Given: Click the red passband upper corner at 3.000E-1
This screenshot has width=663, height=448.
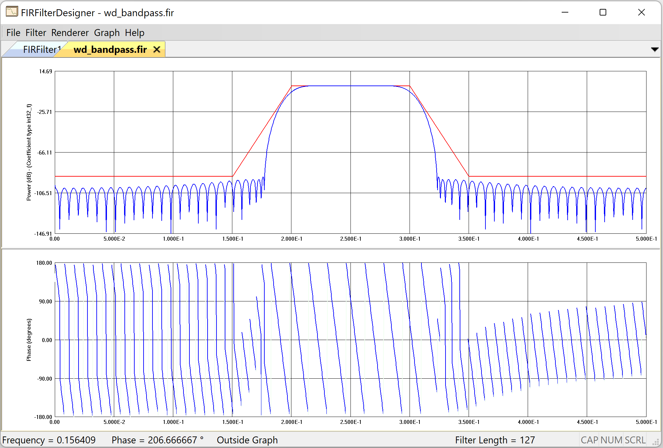Looking at the screenshot, I should click(x=410, y=86).
